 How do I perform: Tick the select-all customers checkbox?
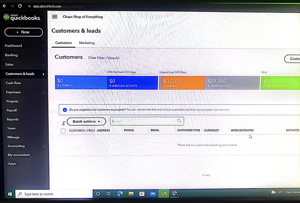point(63,131)
